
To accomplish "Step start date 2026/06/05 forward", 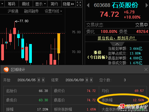I will click(x=43, y=80).
